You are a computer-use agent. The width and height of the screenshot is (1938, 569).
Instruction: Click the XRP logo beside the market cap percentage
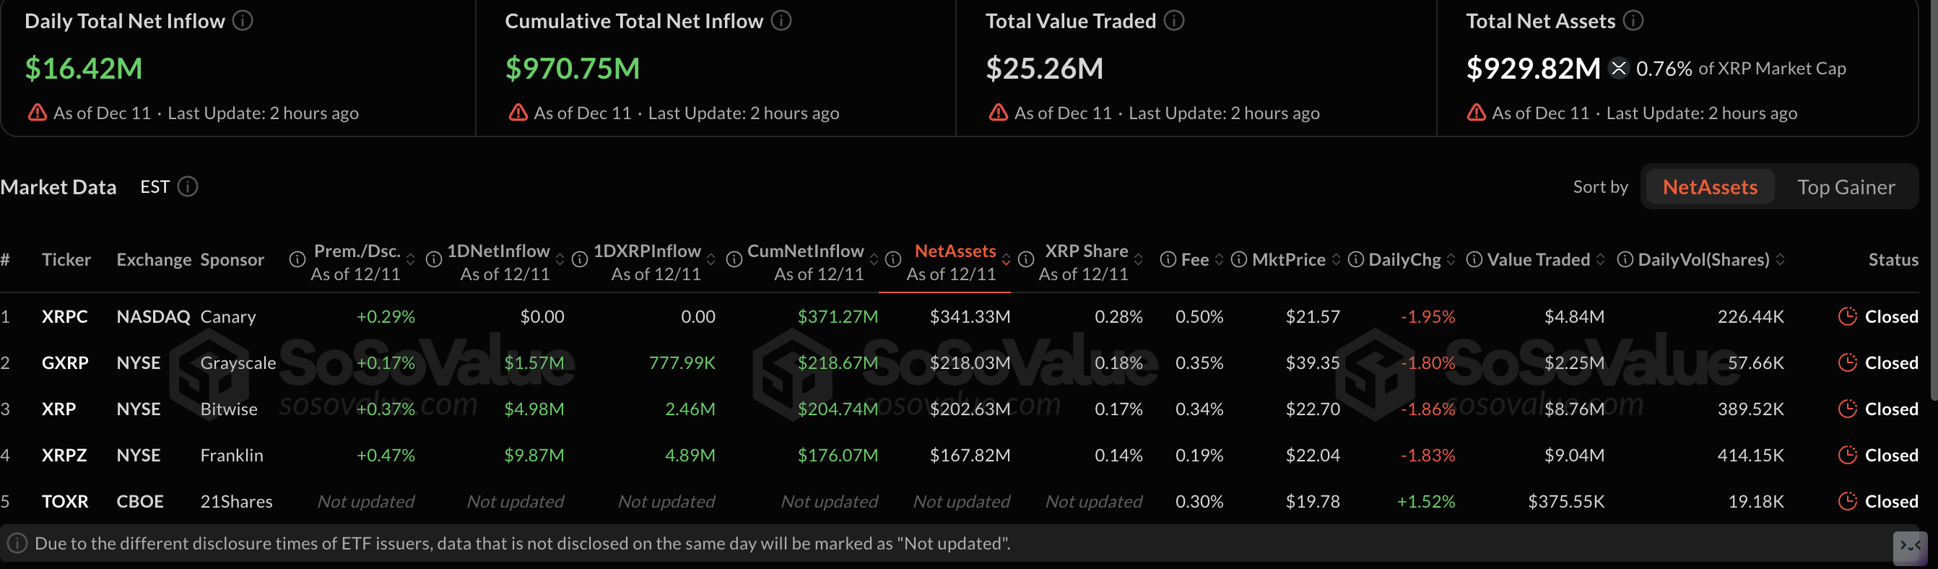[x=1617, y=68]
